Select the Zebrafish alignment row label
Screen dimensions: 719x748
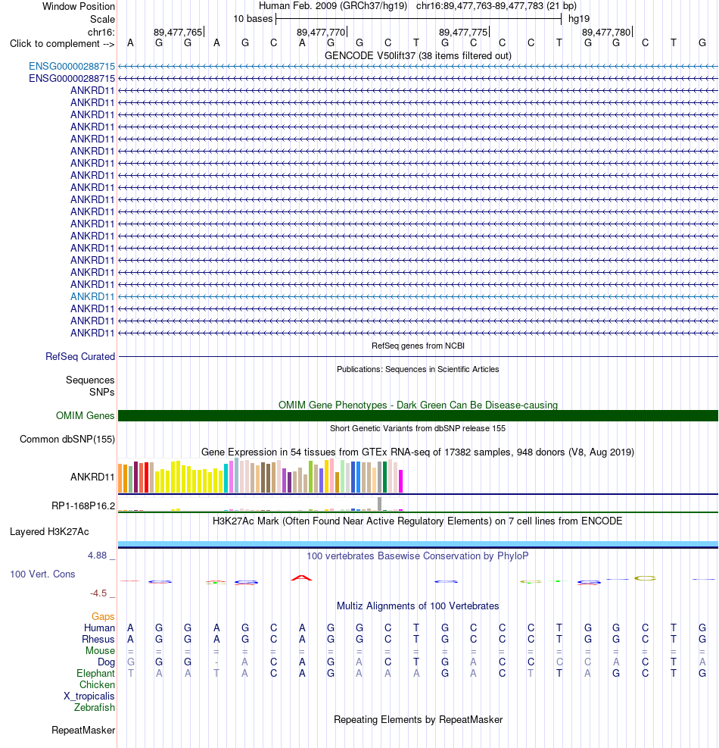click(95, 707)
